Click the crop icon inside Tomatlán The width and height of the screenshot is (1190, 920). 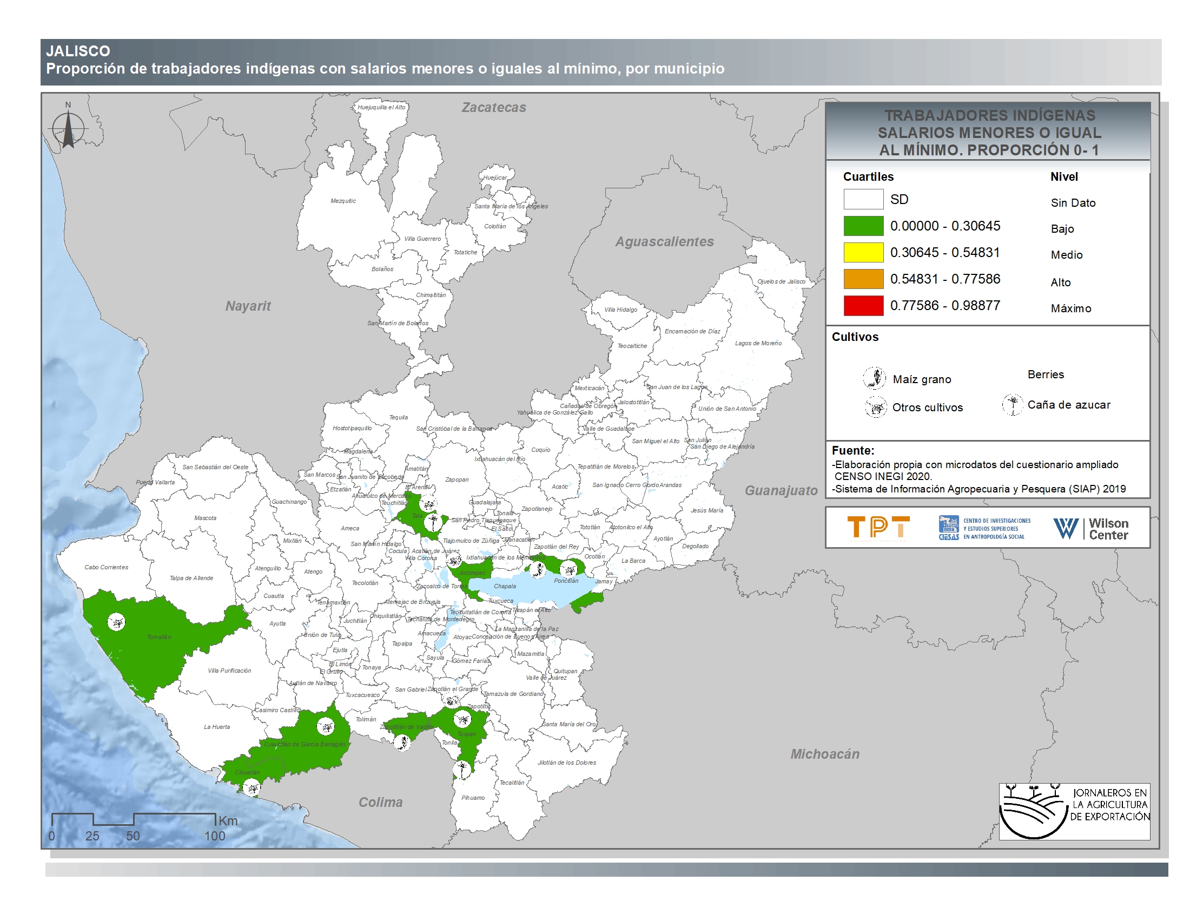116,622
